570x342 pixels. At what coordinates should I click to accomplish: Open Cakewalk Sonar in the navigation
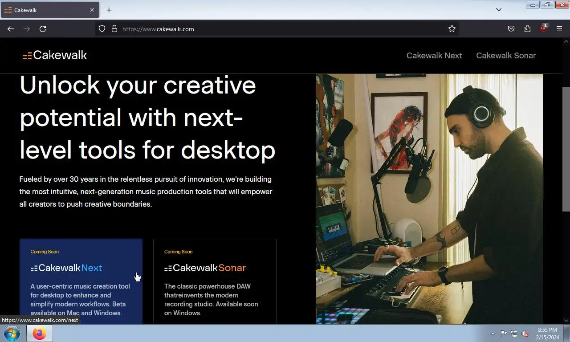(x=506, y=56)
